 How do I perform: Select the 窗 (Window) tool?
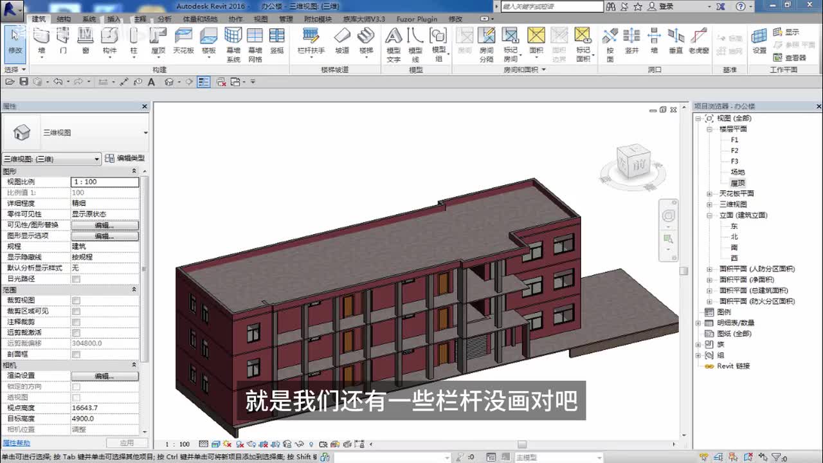click(x=86, y=41)
